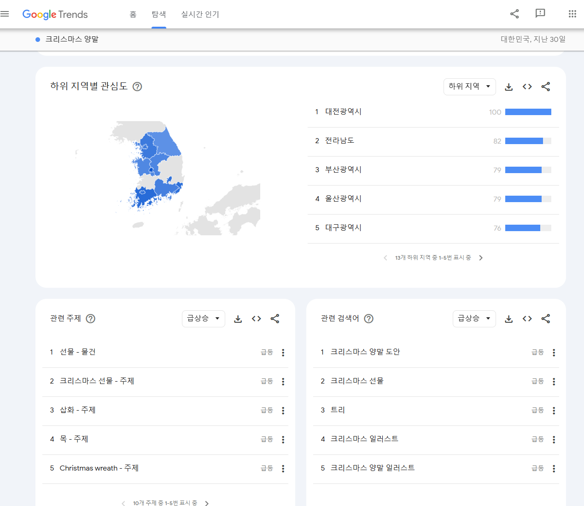Open the embed code for 관련 주제 panel
The height and width of the screenshot is (506, 584).
256,318
